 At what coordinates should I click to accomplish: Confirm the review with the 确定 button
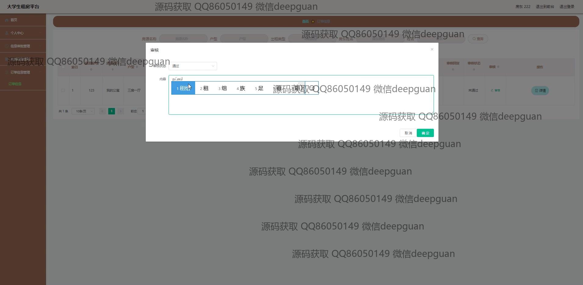pyautogui.click(x=425, y=133)
